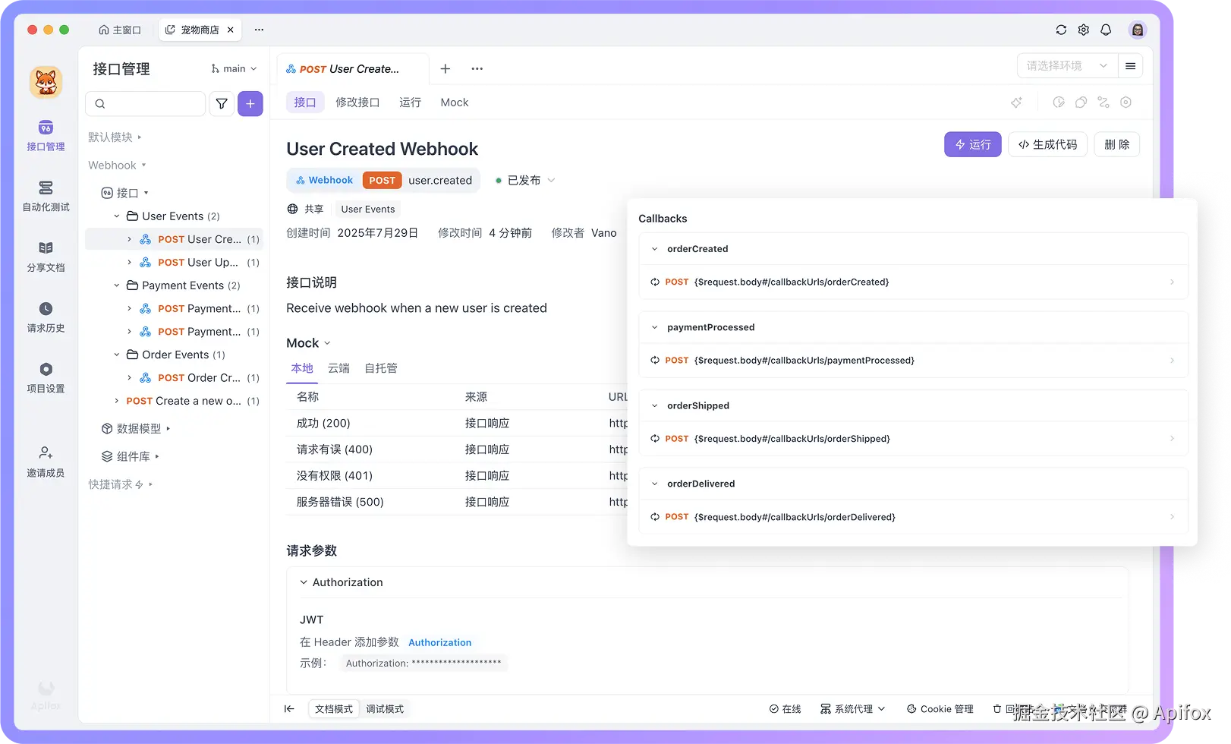The height and width of the screenshot is (744, 1231).
Task: Collapse the orderCreated callback section
Action: coord(654,248)
